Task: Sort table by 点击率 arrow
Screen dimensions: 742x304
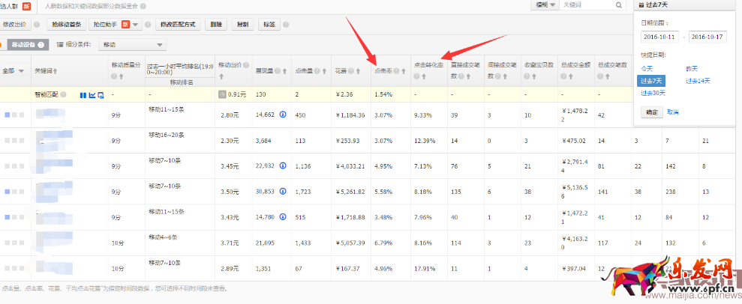Action: pyautogui.click(x=402, y=71)
